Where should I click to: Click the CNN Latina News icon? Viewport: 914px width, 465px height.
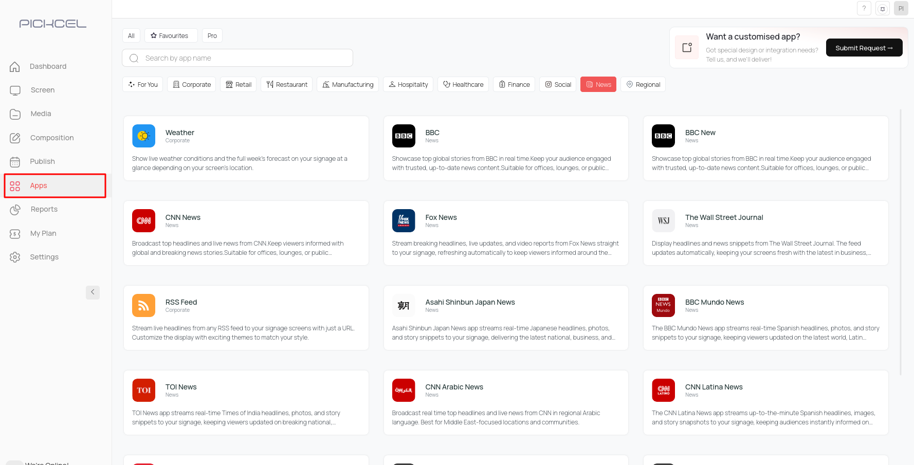click(663, 390)
